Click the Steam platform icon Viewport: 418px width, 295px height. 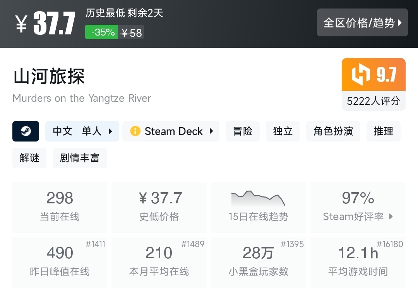(26, 131)
